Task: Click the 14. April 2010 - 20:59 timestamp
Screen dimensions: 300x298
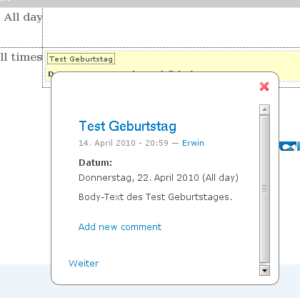Action: click(124, 143)
